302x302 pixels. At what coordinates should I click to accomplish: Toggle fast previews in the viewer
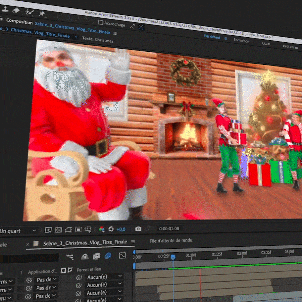(x=48, y=230)
